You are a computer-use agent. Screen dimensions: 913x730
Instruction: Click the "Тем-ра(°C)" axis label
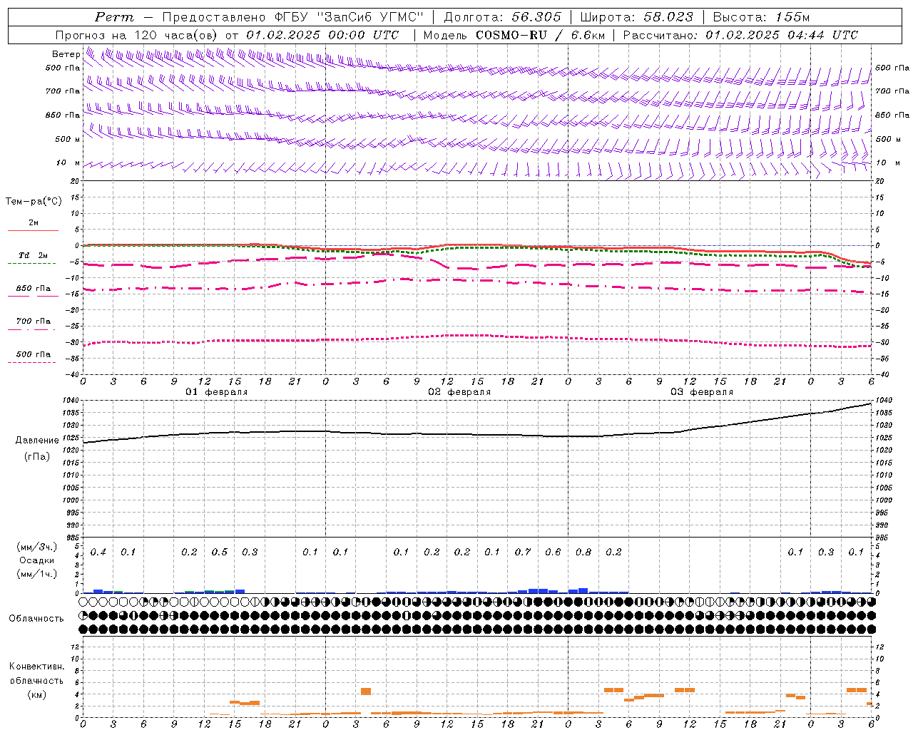(x=34, y=202)
